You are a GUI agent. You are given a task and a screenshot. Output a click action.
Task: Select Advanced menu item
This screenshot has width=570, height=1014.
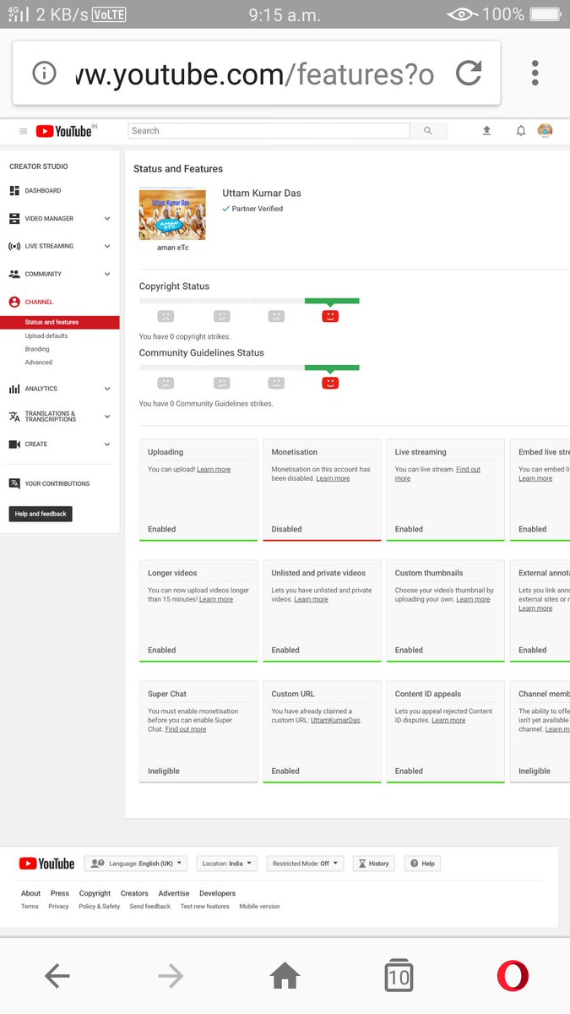click(39, 363)
